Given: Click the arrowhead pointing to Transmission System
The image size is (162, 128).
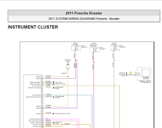Looking at the screenshot, I should (x=53, y=97).
